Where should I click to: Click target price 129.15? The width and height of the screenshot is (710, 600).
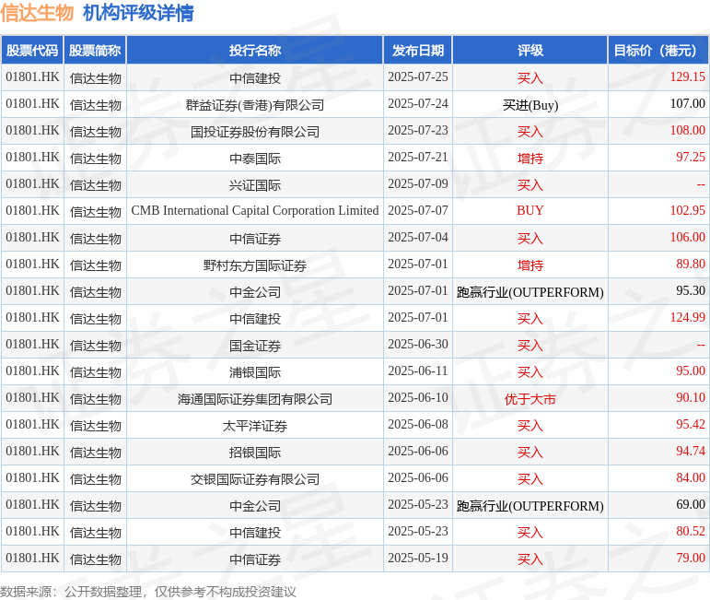coord(687,76)
